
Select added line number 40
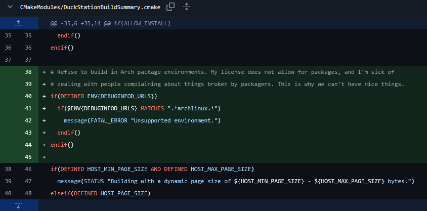(x=28, y=96)
